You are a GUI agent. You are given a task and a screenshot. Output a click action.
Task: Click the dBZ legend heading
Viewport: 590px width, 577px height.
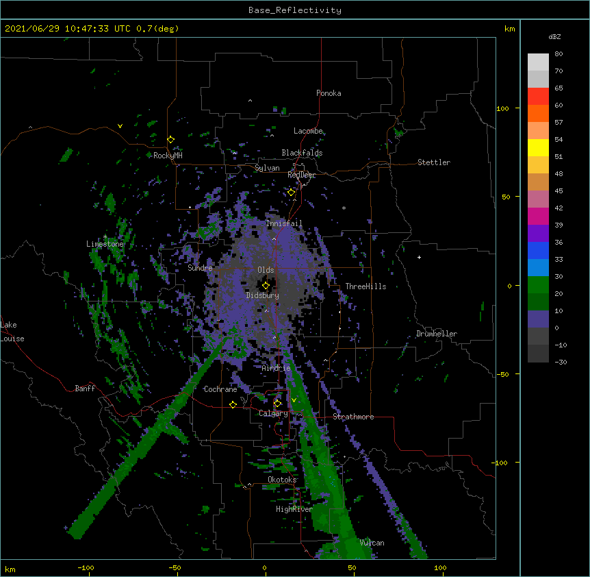[x=554, y=37]
